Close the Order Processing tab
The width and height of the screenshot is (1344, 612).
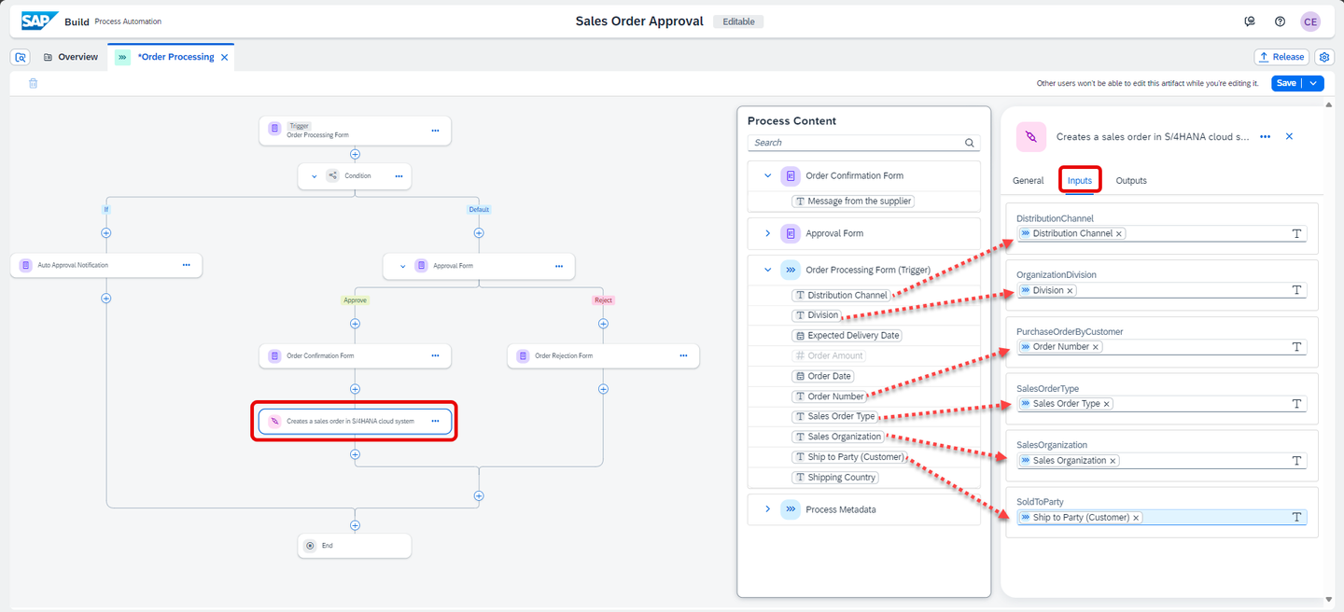[x=224, y=57]
